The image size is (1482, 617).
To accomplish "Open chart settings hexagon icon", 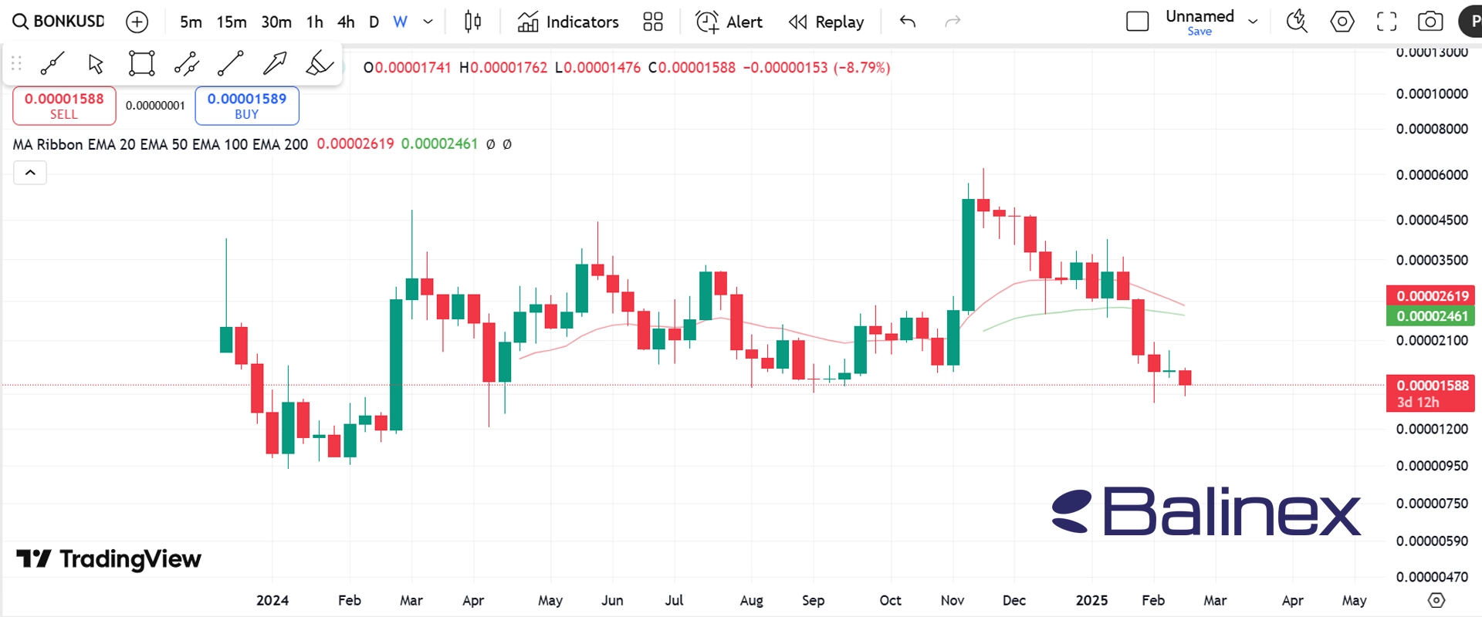I will (1342, 22).
